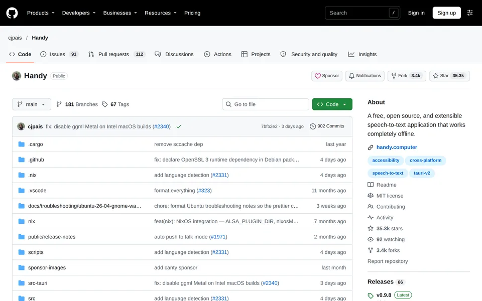Click the tauri-v2 topic tag
Screen dimensions: 482x301
click(x=422, y=173)
